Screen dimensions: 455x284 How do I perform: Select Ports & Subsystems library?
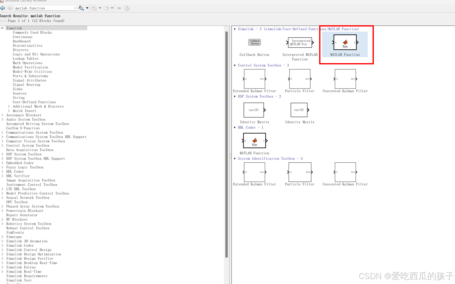(x=30, y=76)
